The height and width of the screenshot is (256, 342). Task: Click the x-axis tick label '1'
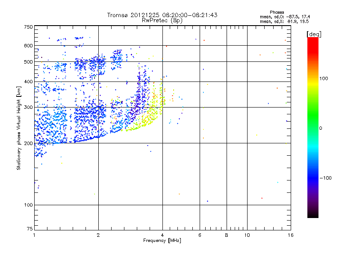tap(34, 235)
